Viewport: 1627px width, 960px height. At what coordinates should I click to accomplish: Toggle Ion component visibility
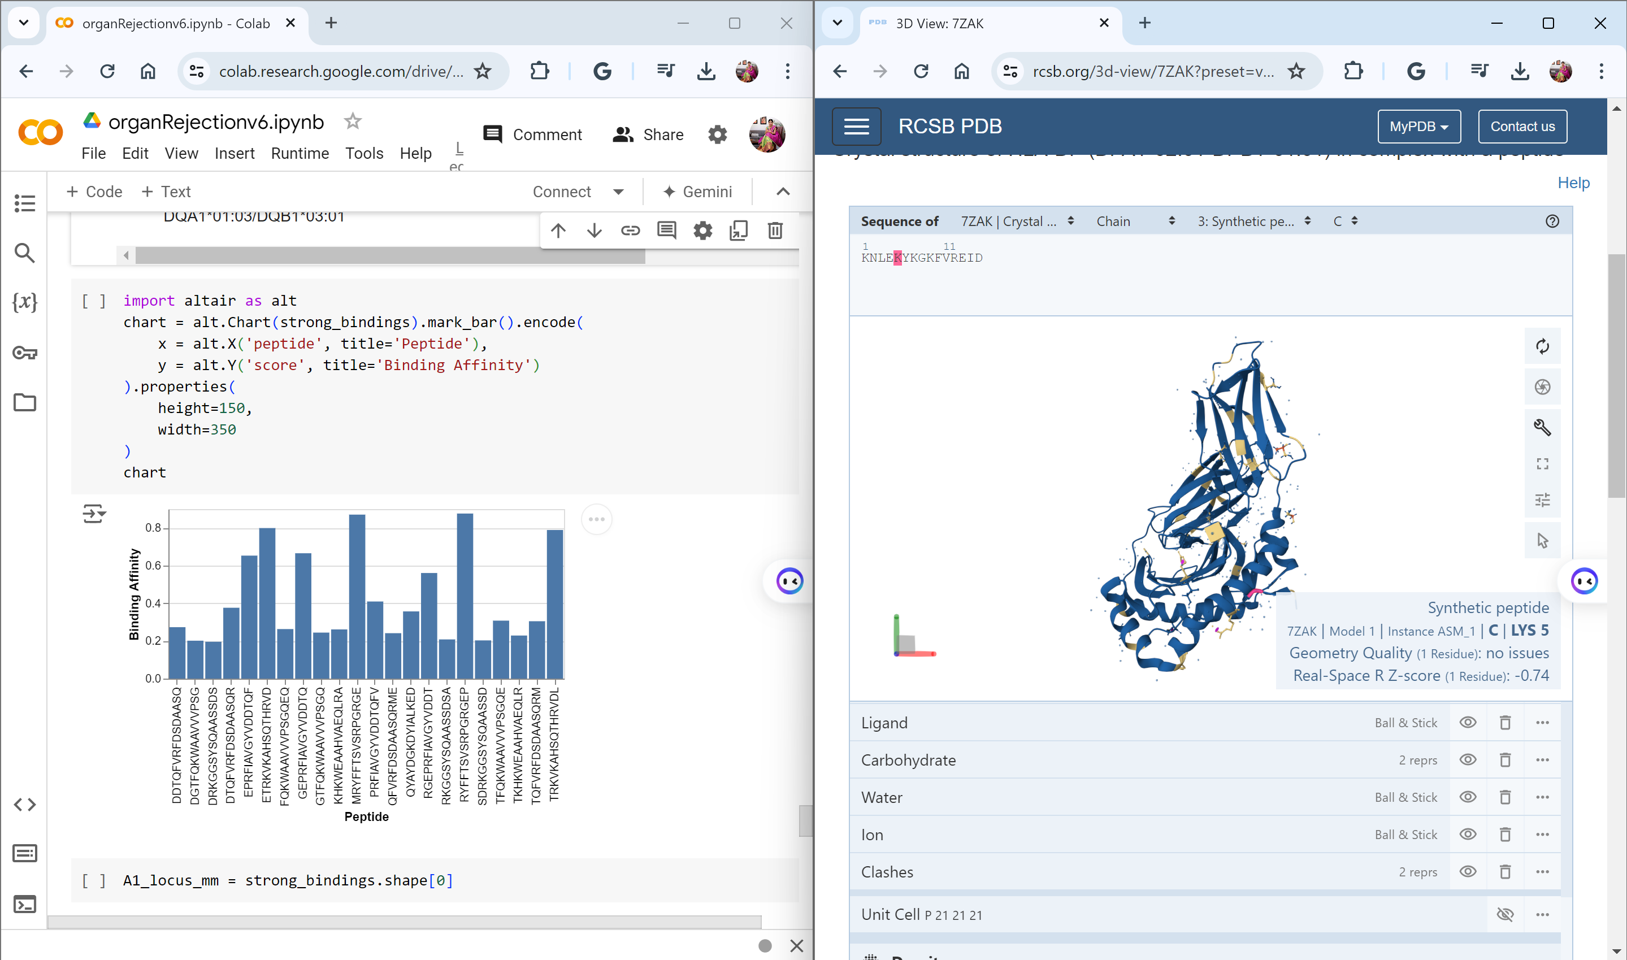click(x=1468, y=835)
